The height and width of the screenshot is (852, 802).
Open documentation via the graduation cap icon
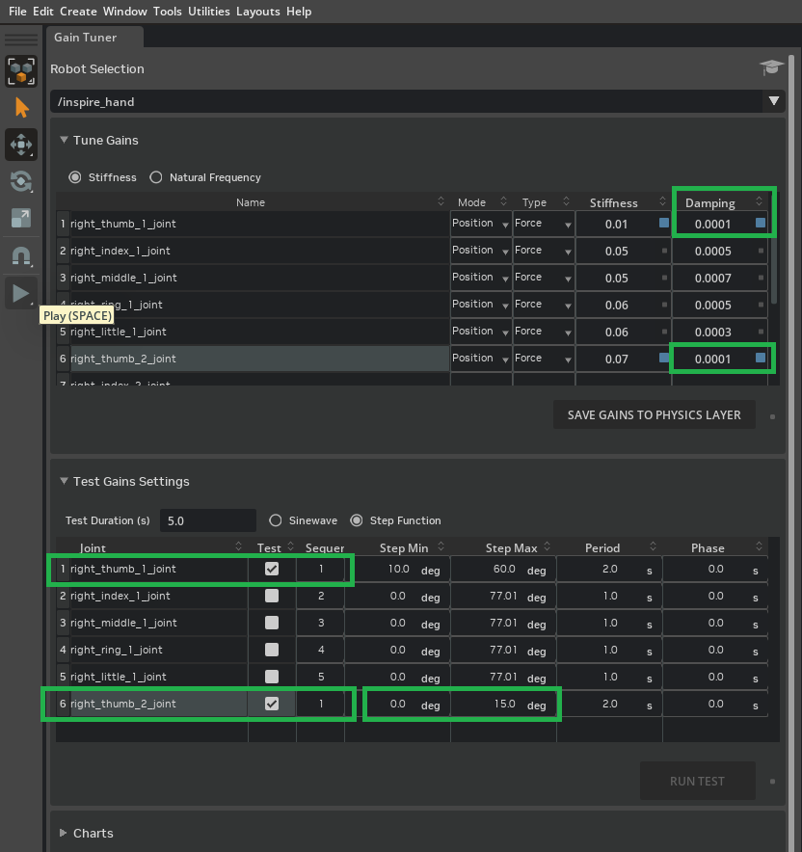pos(770,67)
